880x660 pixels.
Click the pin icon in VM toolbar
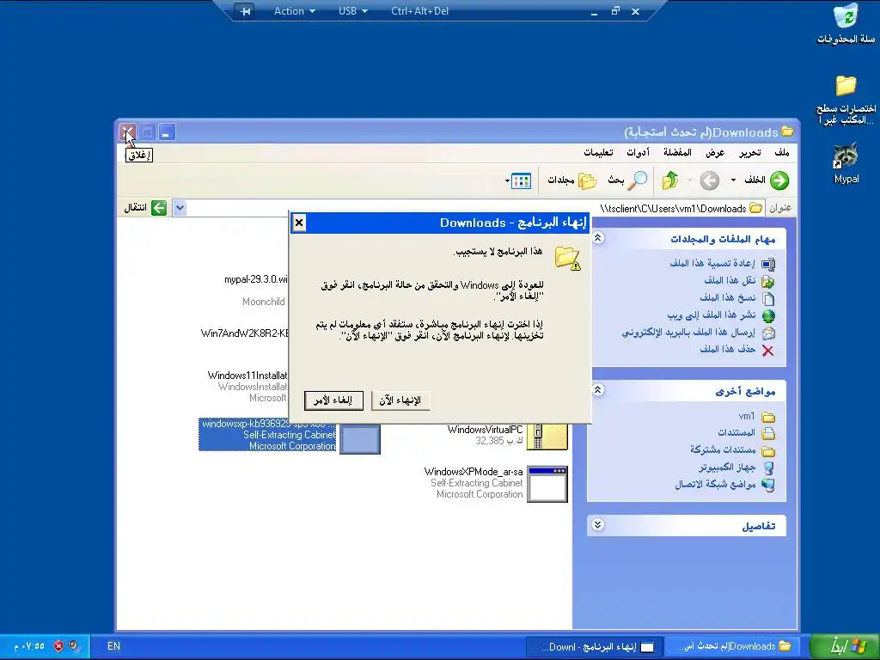point(245,11)
